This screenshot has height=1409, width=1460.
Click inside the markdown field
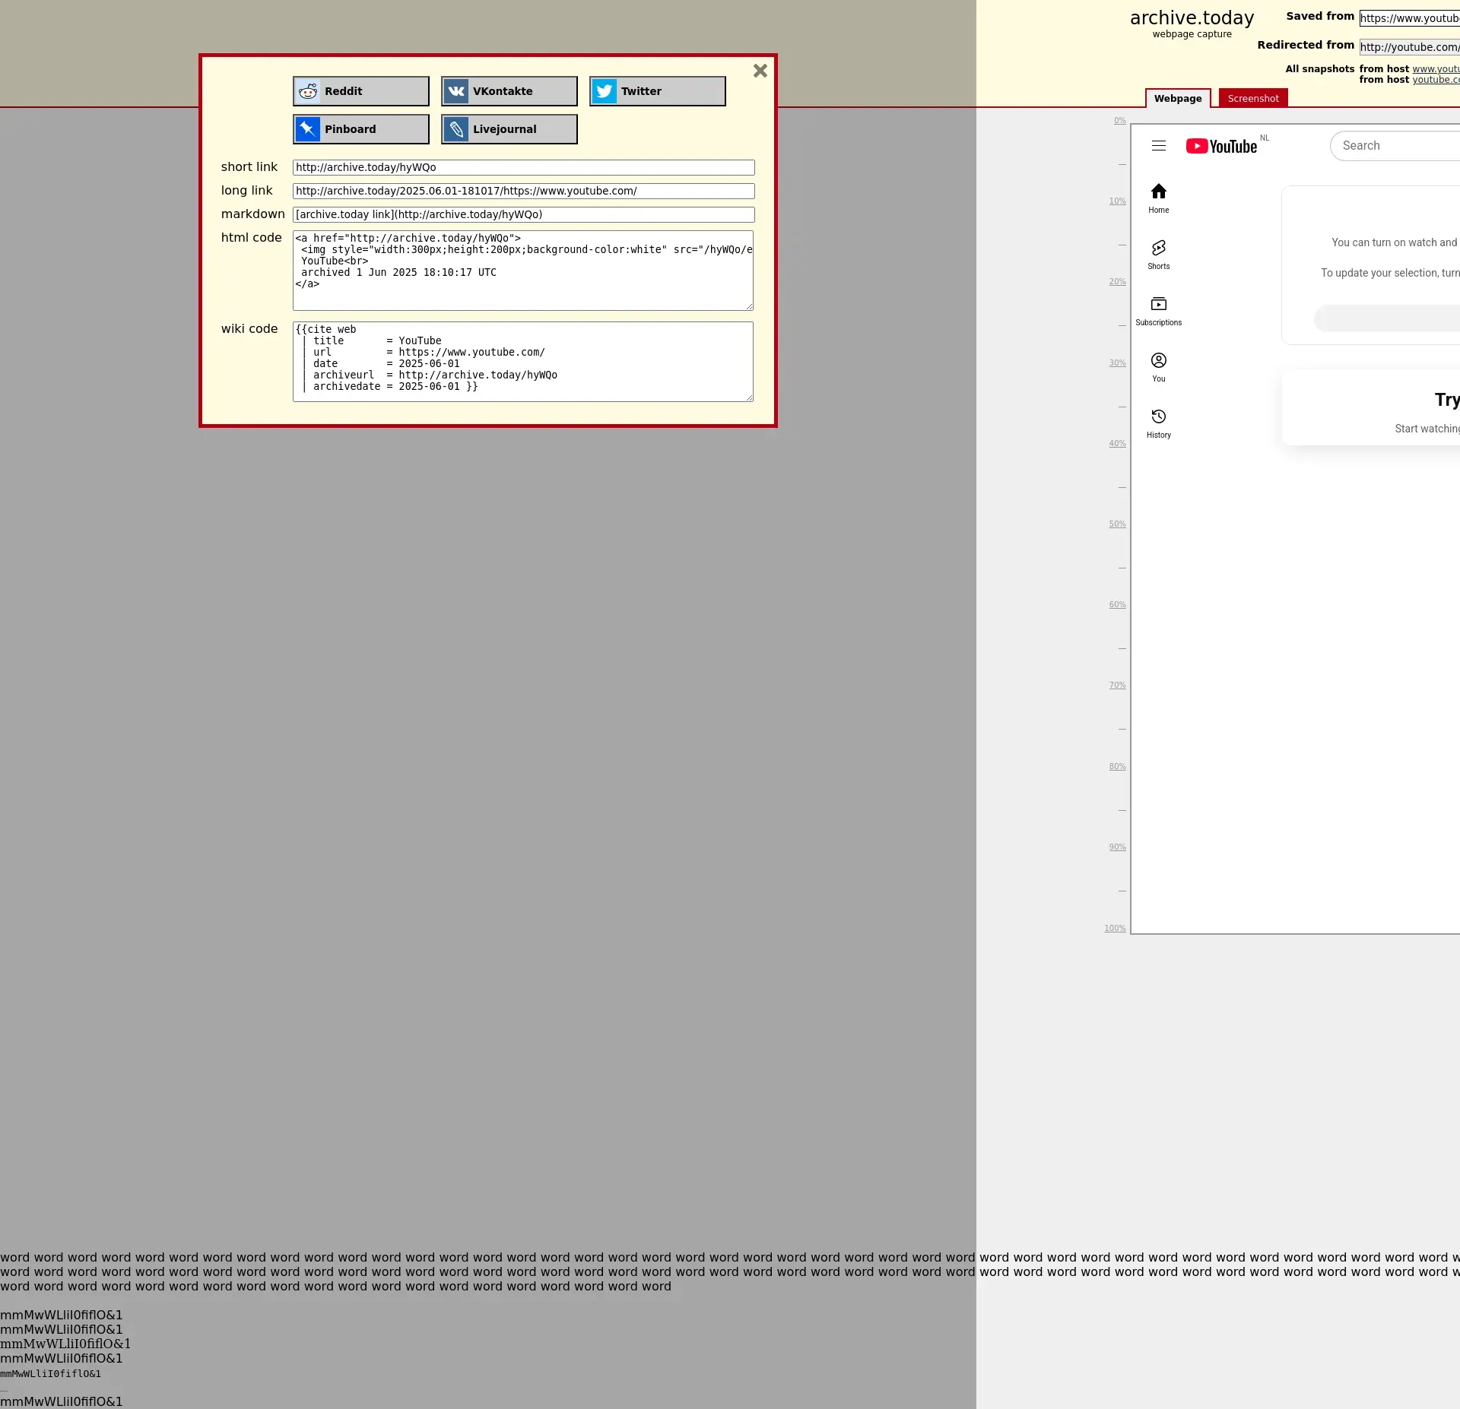(523, 214)
